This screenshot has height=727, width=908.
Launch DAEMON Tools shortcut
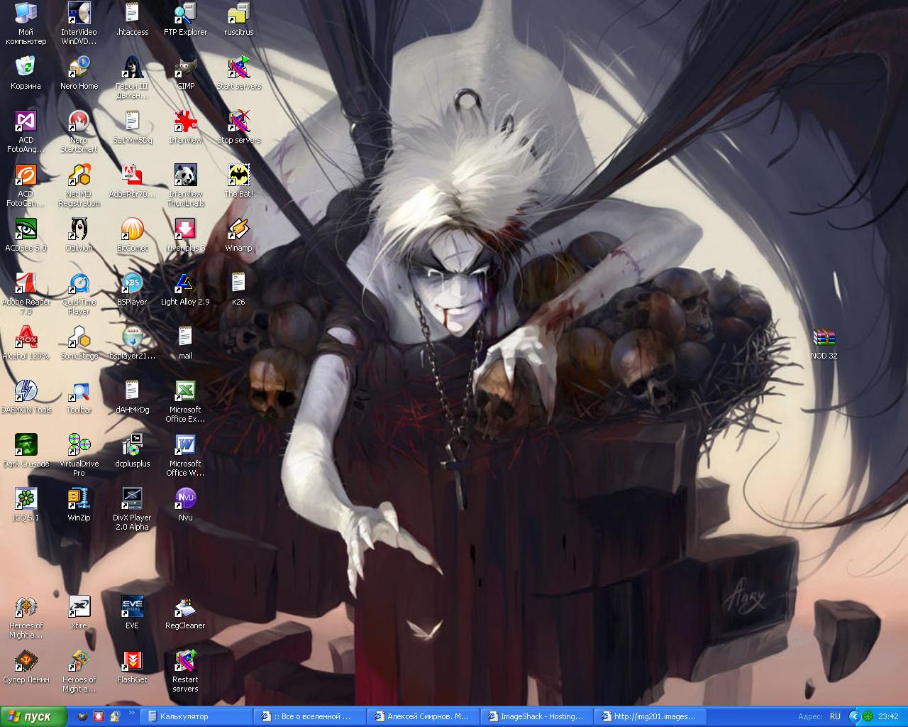26,397
